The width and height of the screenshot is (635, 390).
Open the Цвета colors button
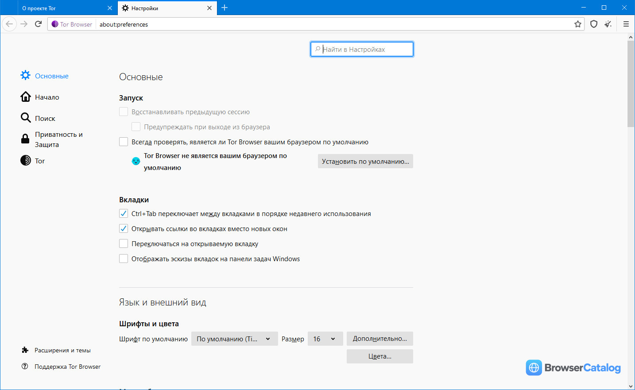pyautogui.click(x=380, y=356)
